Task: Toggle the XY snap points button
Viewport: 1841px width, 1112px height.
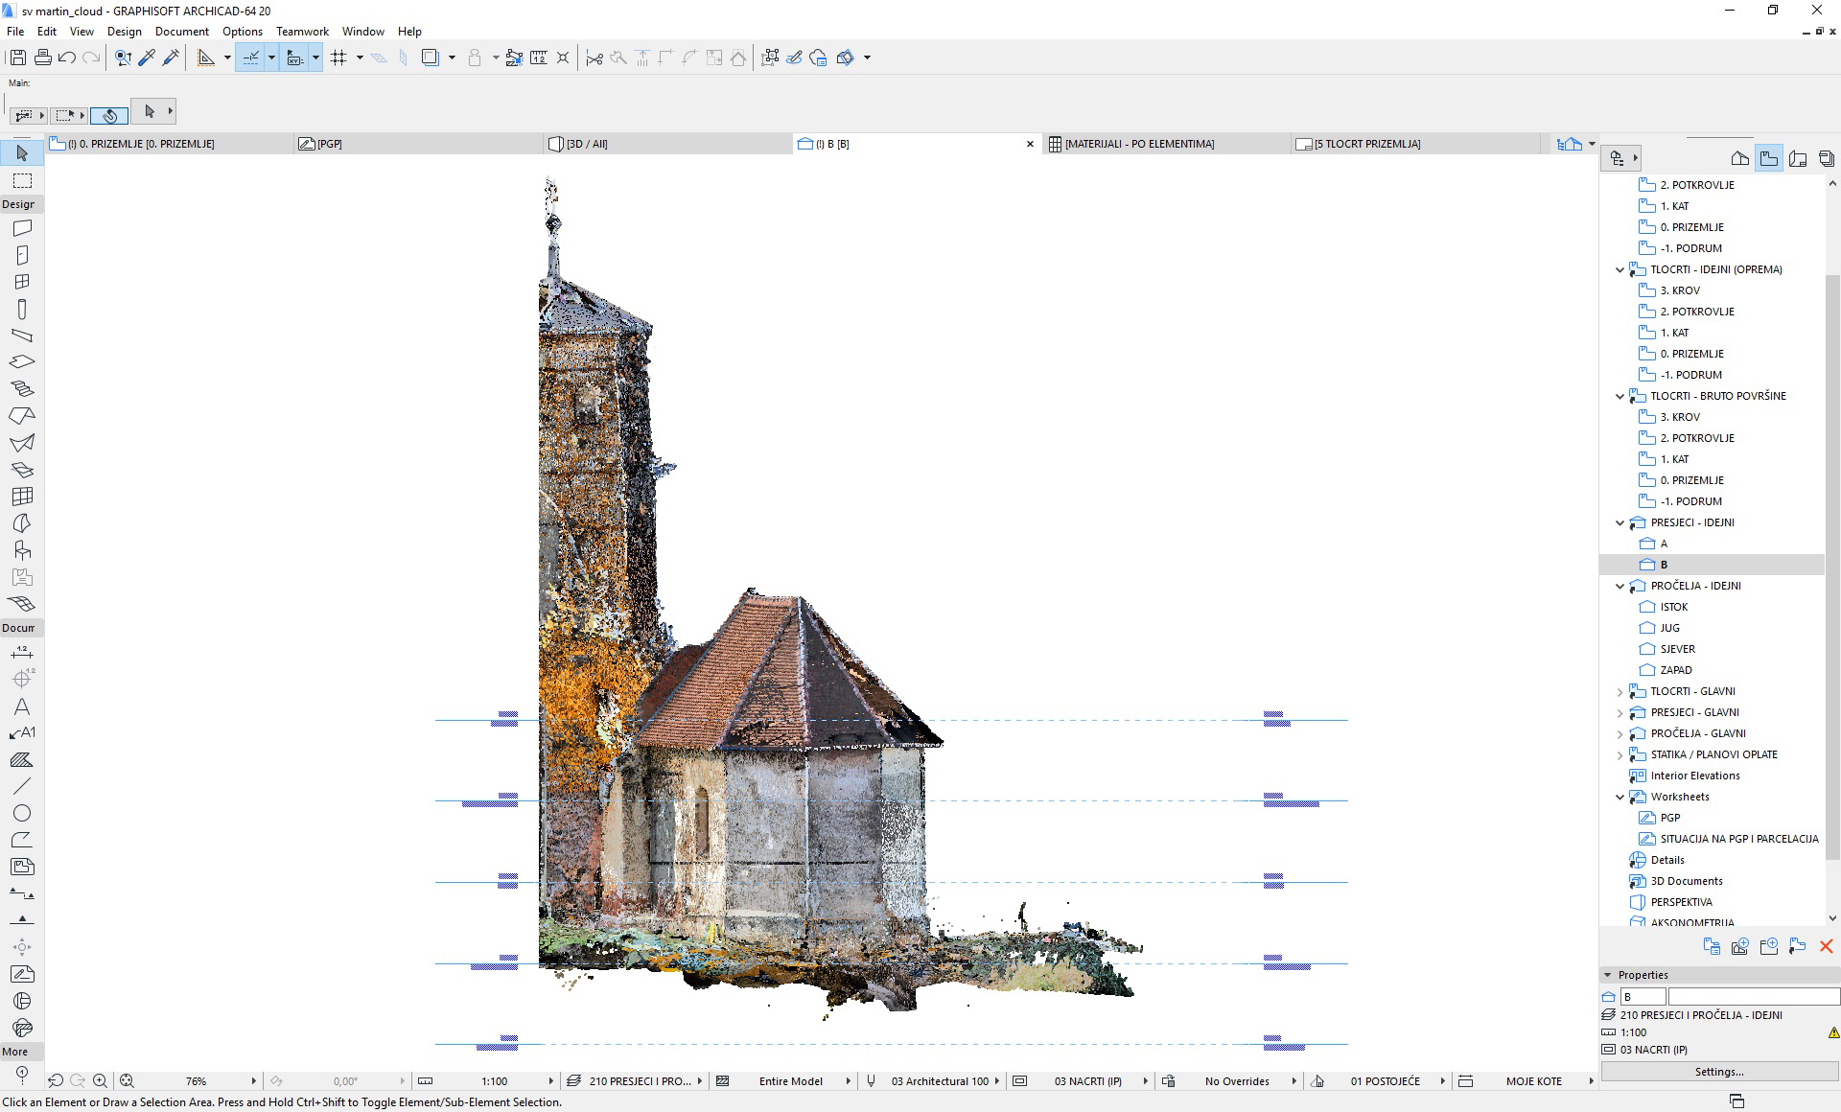Action: (x=295, y=58)
